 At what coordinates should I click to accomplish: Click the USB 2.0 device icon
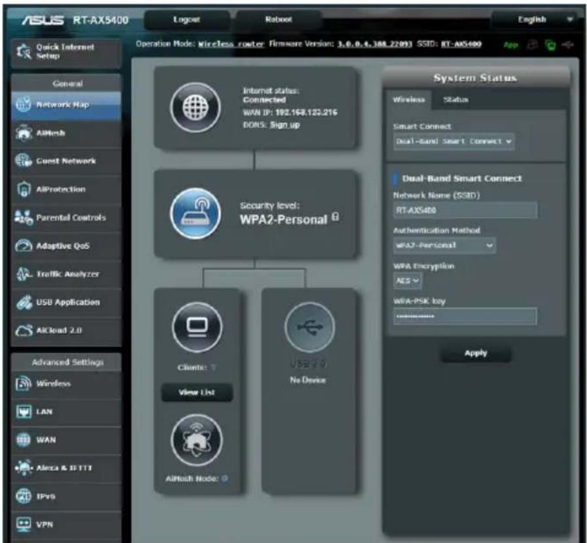tap(310, 327)
